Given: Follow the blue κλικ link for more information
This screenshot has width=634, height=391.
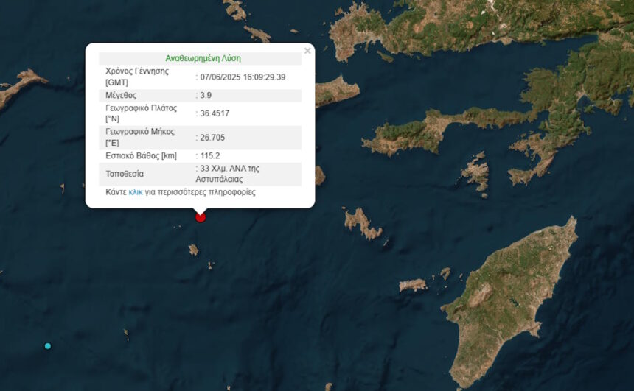Looking at the screenshot, I should pyautogui.click(x=136, y=192).
